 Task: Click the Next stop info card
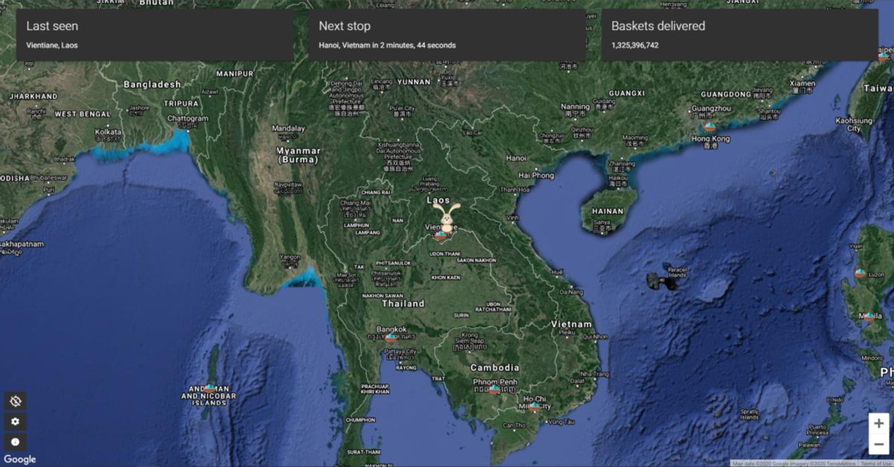tap(447, 35)
